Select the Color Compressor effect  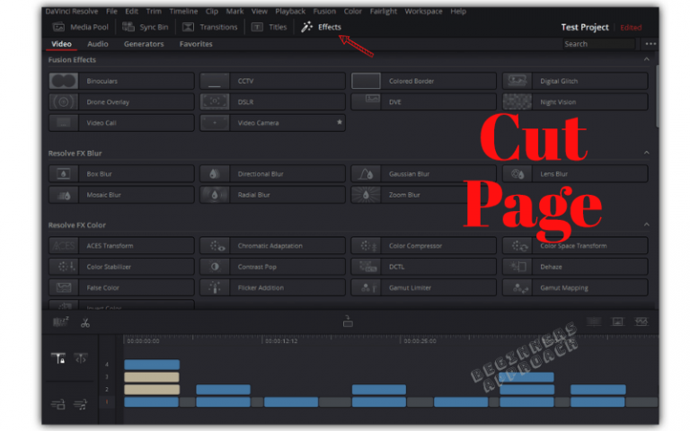coord(423,246)
